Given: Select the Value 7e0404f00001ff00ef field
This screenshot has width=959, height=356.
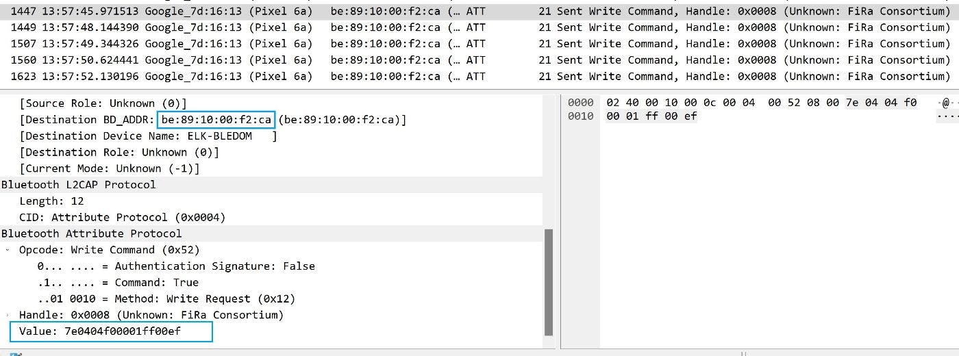Looking at the screenshot, I should (x=111, y=332).
